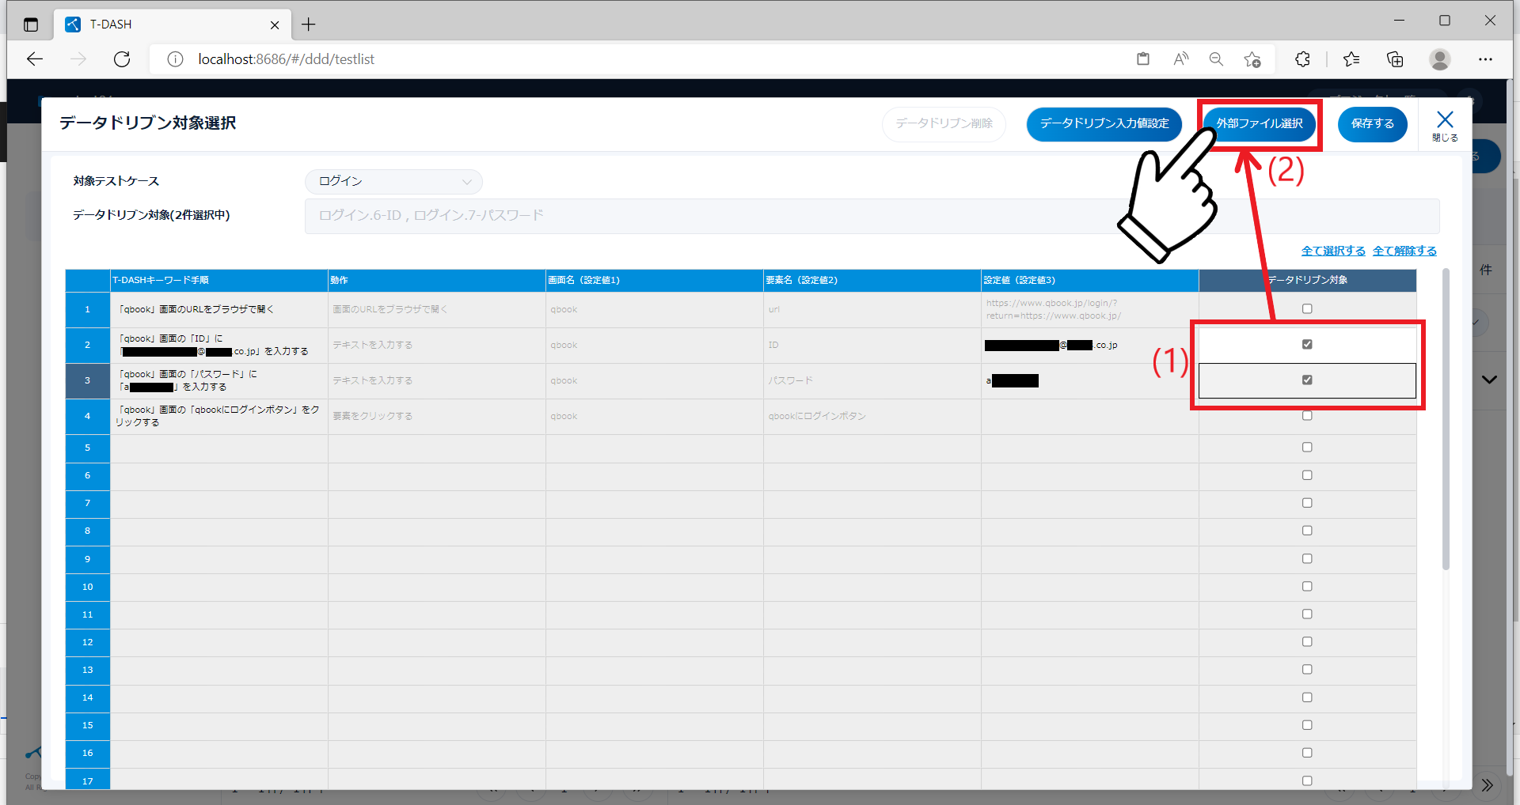Uncheck data-driven checkbox for row 3
The image size is (1520, 805).
pyautogui.click(x=1307, y=380)
